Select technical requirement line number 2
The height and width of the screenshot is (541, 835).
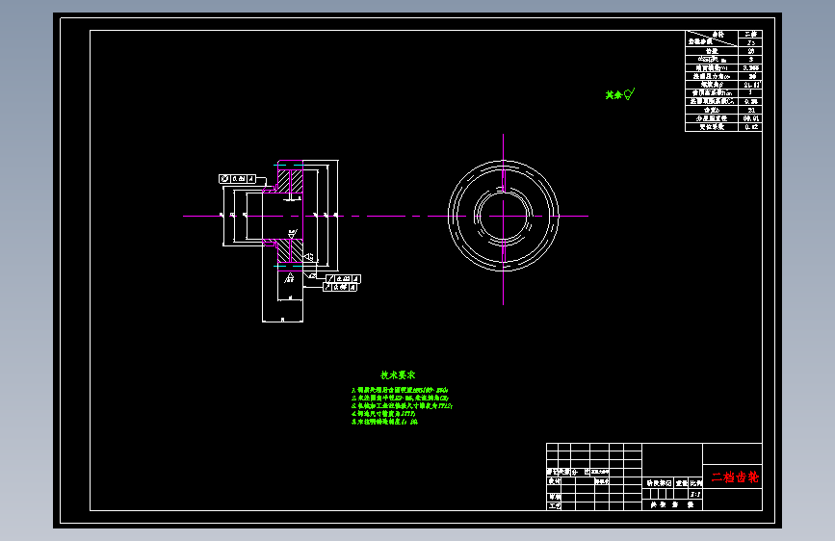coord(400,398)
